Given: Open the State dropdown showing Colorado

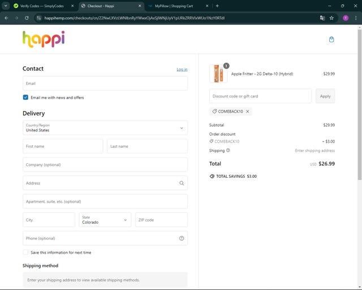Looking at the screenshot, I should pyautogui.click(x=105, y=220).
